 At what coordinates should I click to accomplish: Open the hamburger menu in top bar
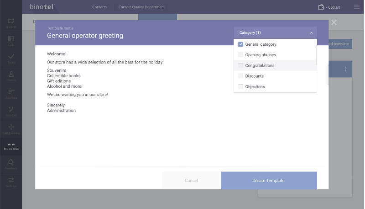pyautogui.click(x=357, y=7)
